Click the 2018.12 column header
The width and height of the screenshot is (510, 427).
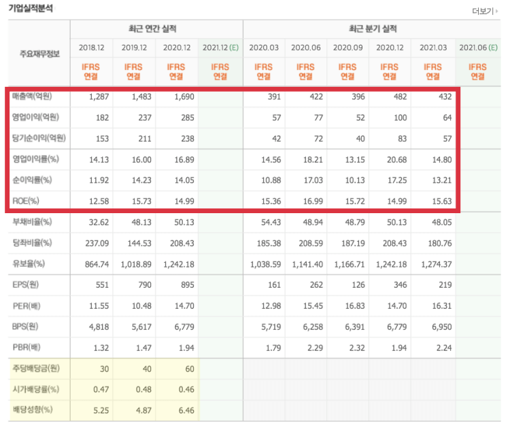pyautogui.click(x=91, y=48)
